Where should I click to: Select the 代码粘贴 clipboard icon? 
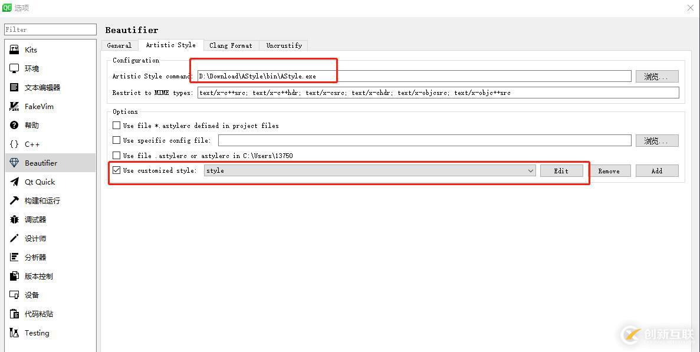pos(14,314)
